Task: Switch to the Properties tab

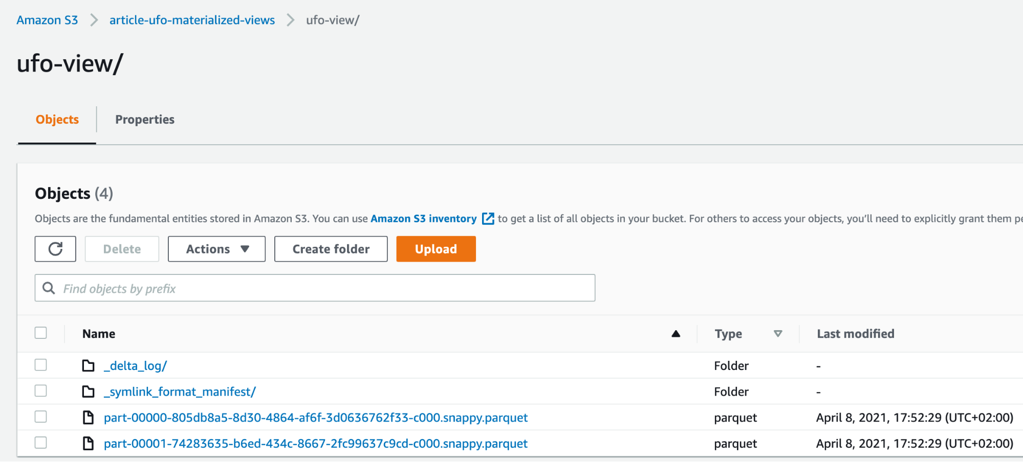Action: (145, 120)
